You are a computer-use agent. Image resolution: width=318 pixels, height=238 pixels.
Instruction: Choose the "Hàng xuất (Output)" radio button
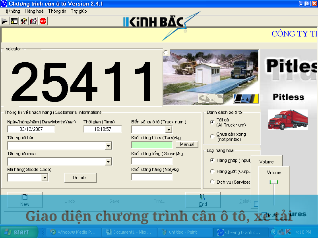click(212, 171)
